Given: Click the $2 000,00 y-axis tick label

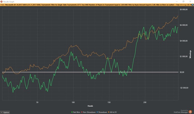Looking at the screenshot, I should (x=183, y=56).
